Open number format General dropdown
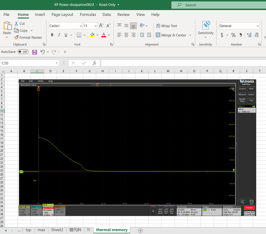The image size is (266, 234). [257, 26]
